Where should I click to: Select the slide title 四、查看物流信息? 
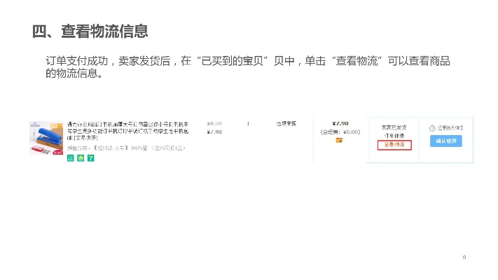pyautogui.click(x=90, y=31)
